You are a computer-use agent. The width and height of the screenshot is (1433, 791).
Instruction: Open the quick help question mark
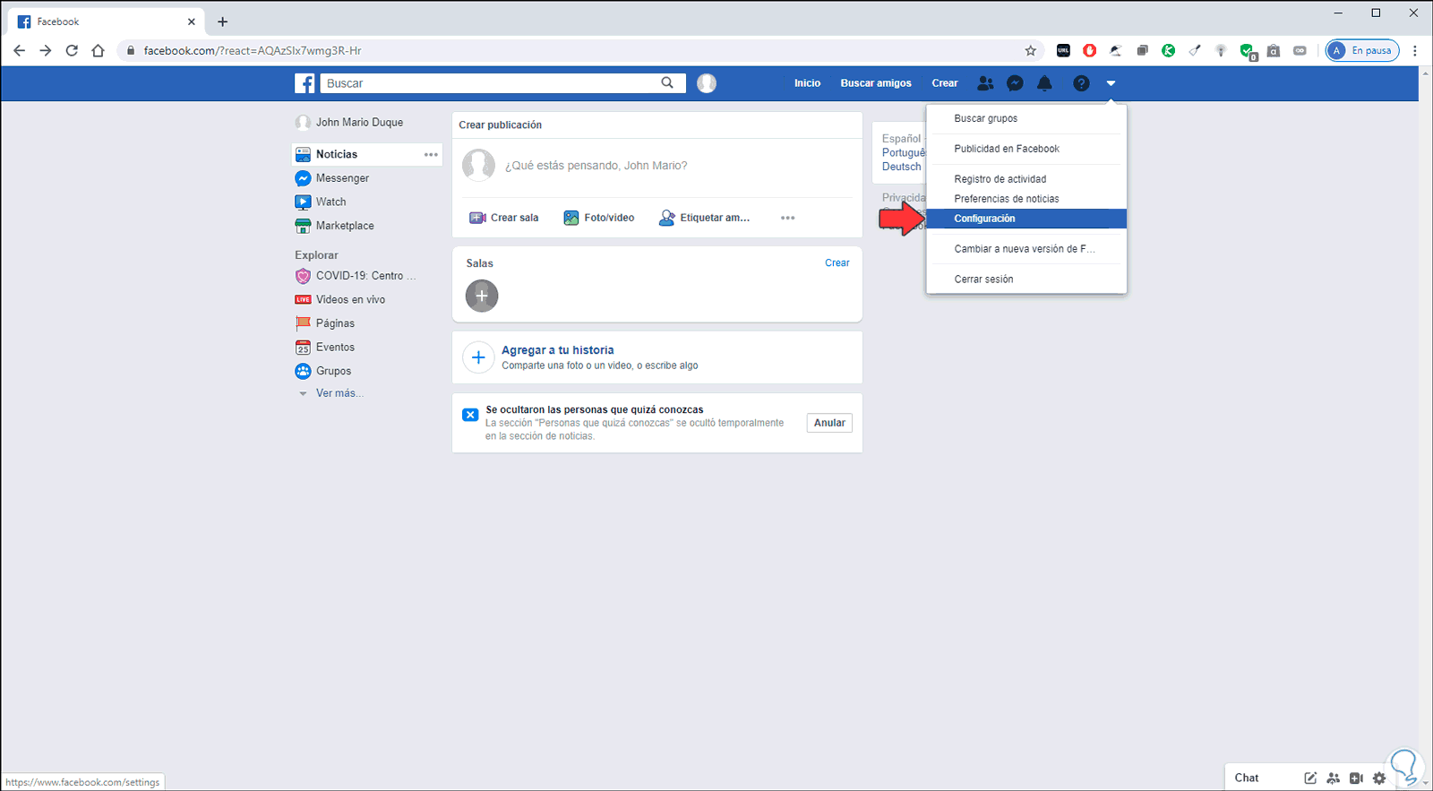[1081, 83]
